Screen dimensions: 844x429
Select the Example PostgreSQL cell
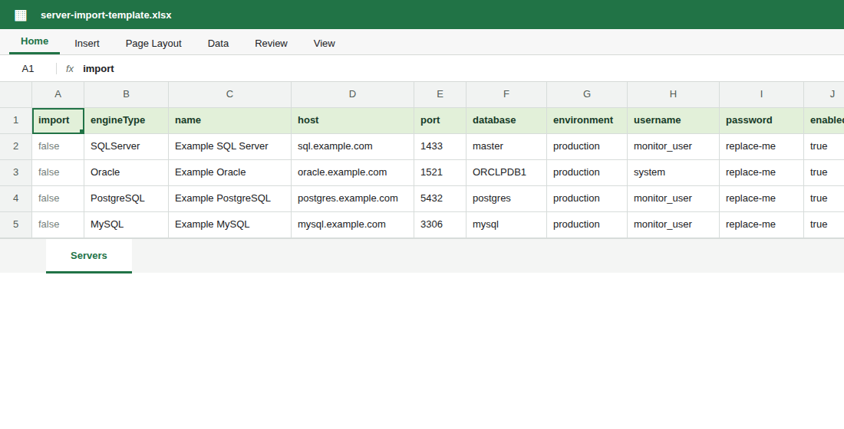coord(229,198)
